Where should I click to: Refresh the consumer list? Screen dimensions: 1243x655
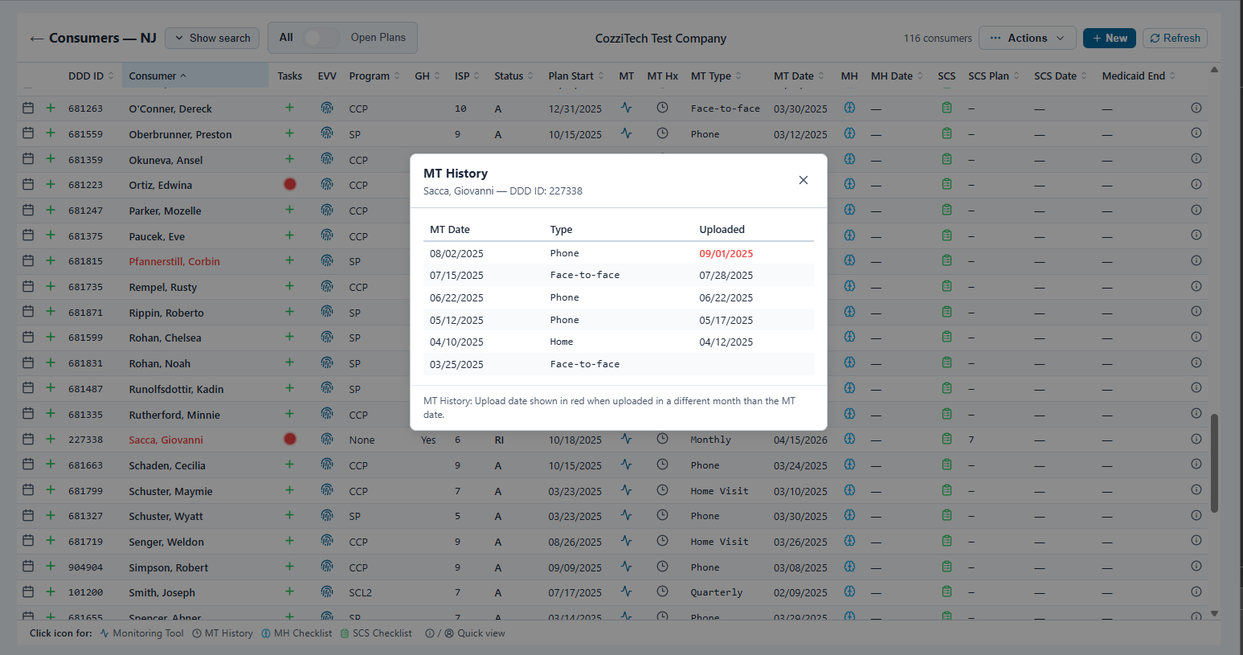1175,37
